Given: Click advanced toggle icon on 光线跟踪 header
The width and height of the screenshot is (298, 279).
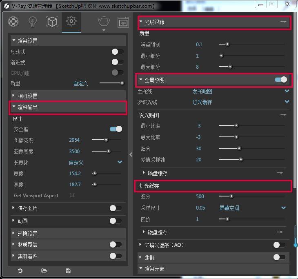Looking at the screenshot, I should pyautogui.click(x=283, y=22).
